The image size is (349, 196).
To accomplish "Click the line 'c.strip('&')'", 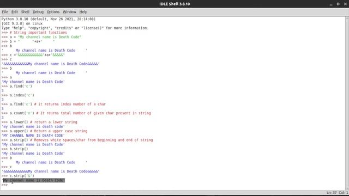I will tap(18, 176).
